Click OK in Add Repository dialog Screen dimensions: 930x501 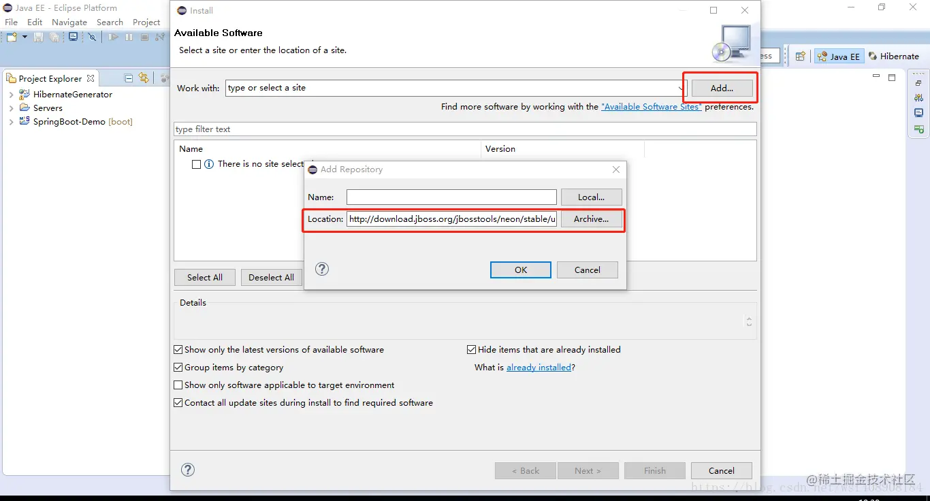coord(521,270)
